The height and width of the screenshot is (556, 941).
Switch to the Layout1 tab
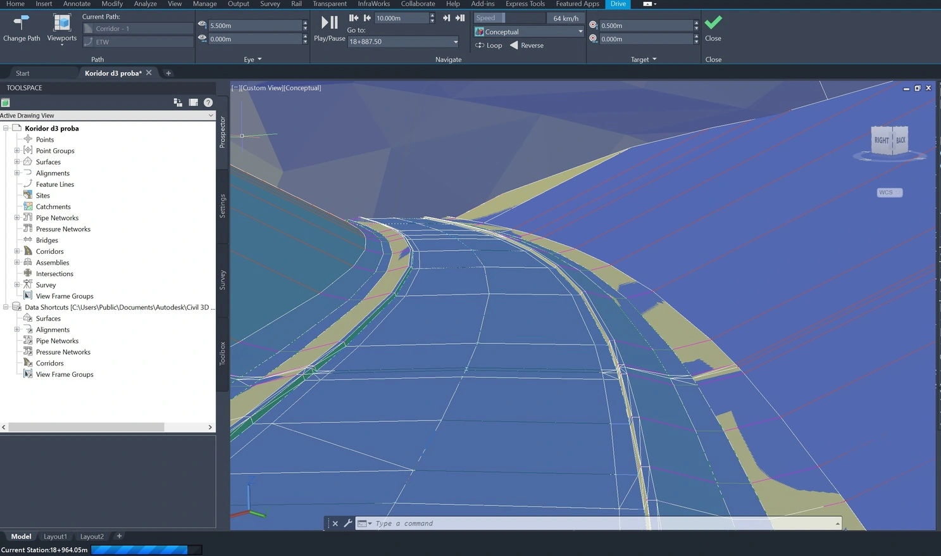[x=55, y=536]
